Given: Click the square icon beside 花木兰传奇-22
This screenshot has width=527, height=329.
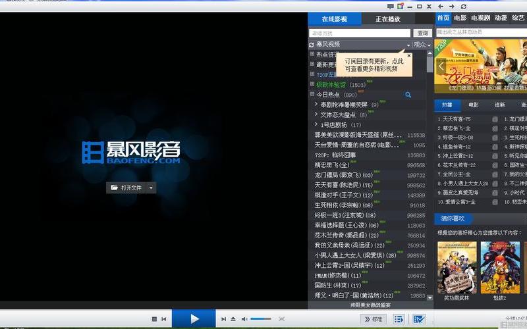Looking at the screenshot, I should [495, 165].
